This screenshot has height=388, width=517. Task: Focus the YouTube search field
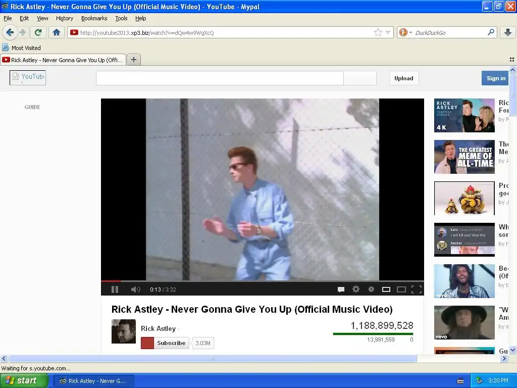[x=220, y=78]
